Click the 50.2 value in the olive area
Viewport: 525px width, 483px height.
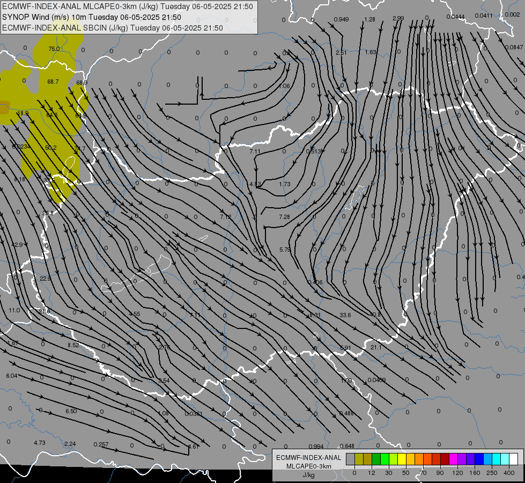(51, 148)
